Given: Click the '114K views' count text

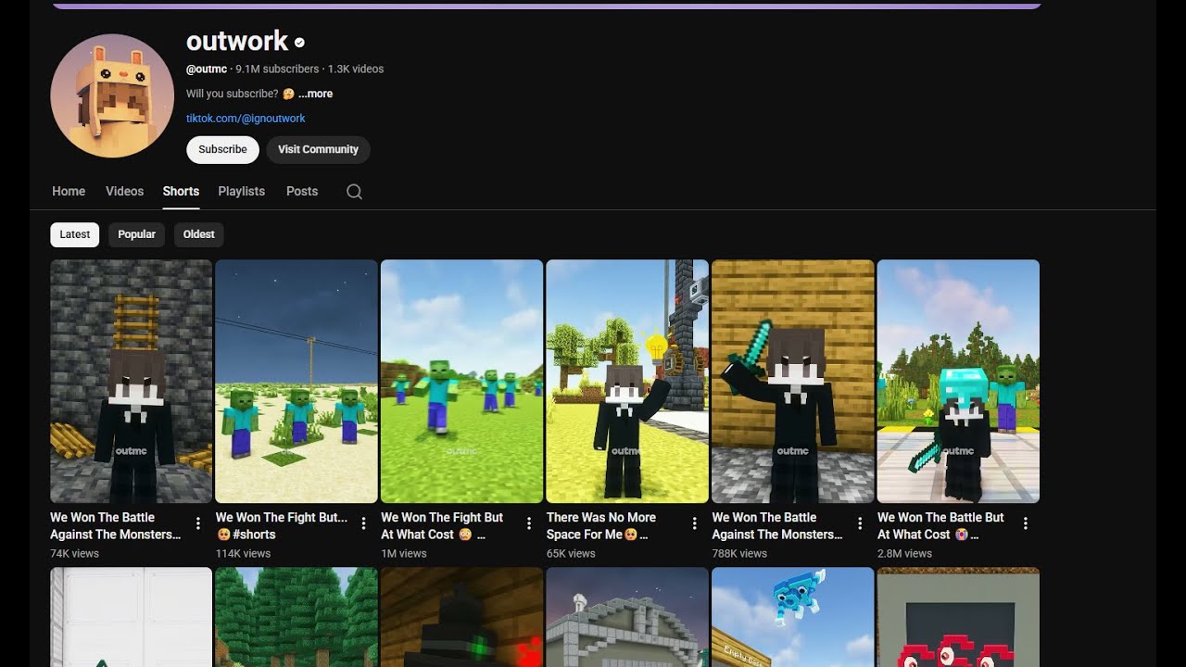Looking at the screenshot, I should pyautogui.click(x=243, y=553).
